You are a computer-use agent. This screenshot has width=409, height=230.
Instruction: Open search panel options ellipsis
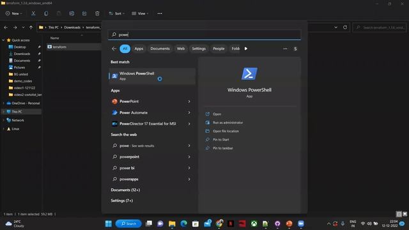[x=285, y=49]
